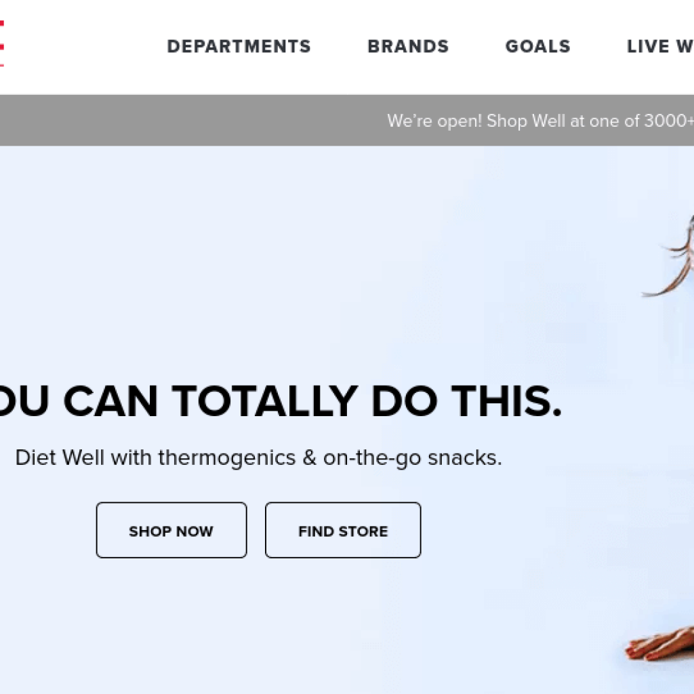
Task: Click the "CAN TOTALLY DO THIS." headline
Action: click(x=312, y=401)
